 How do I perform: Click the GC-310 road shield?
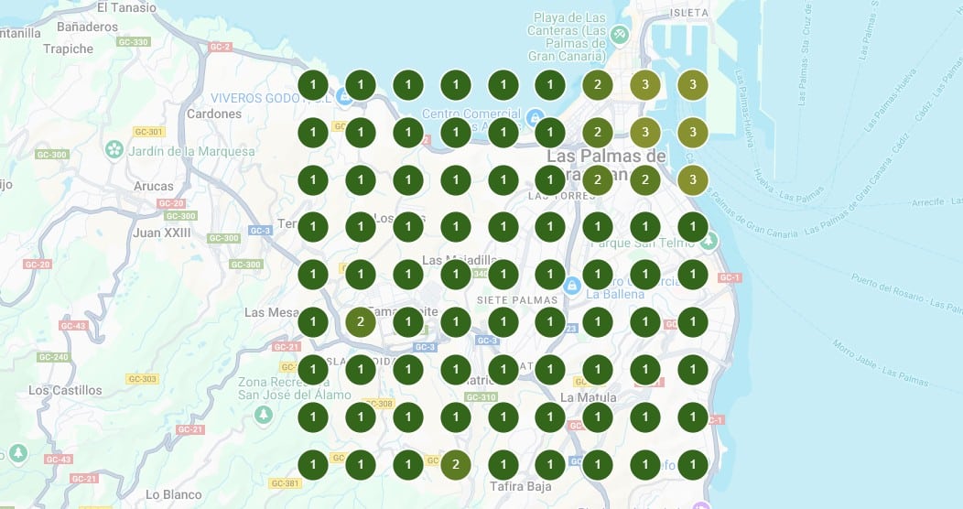pos(481,397)
